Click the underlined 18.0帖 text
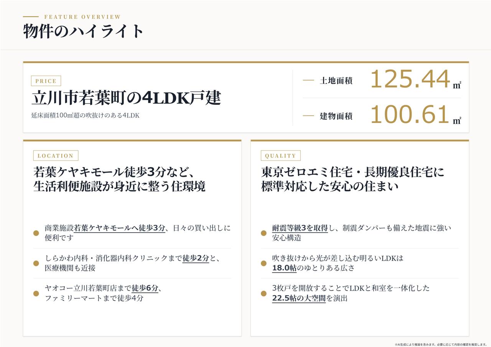491x347 pixels. [284, 268]
